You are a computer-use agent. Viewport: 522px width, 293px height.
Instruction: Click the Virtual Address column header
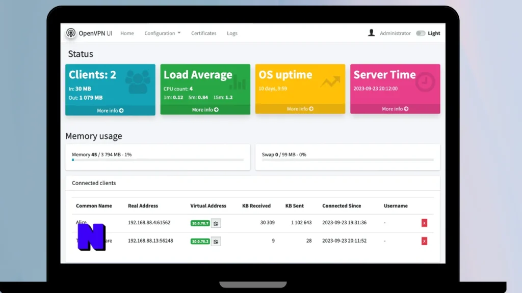coord(208,206)
